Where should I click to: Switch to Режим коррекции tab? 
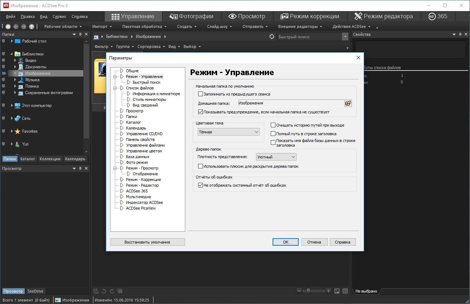310,16
